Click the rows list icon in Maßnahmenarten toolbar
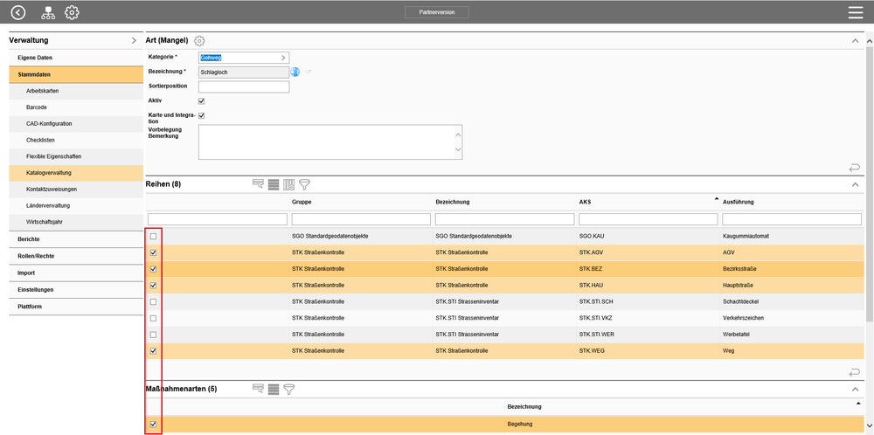874x435 pixels. (274, 389)
